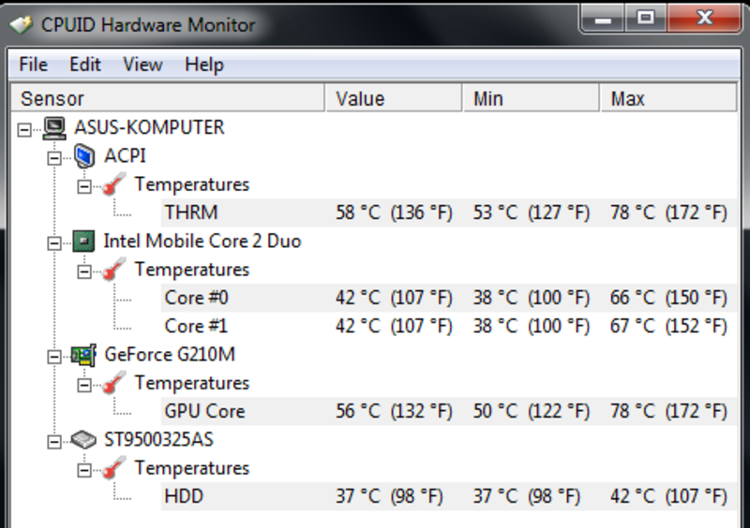Select the ACPI monitor icon
The height and width of the screenshot is (528, 750).
(x=84, y=156)
